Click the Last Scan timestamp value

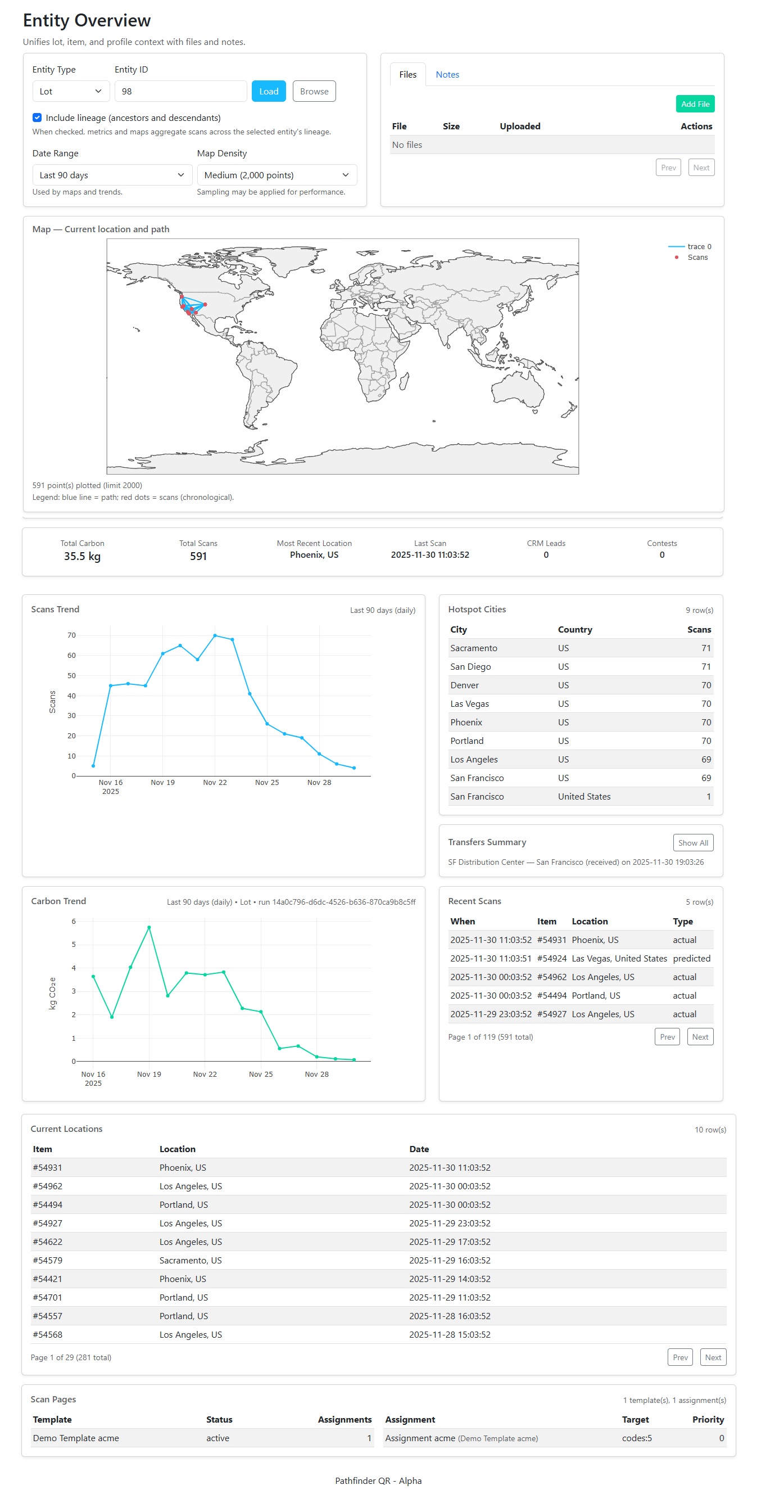tap(430, 555)
